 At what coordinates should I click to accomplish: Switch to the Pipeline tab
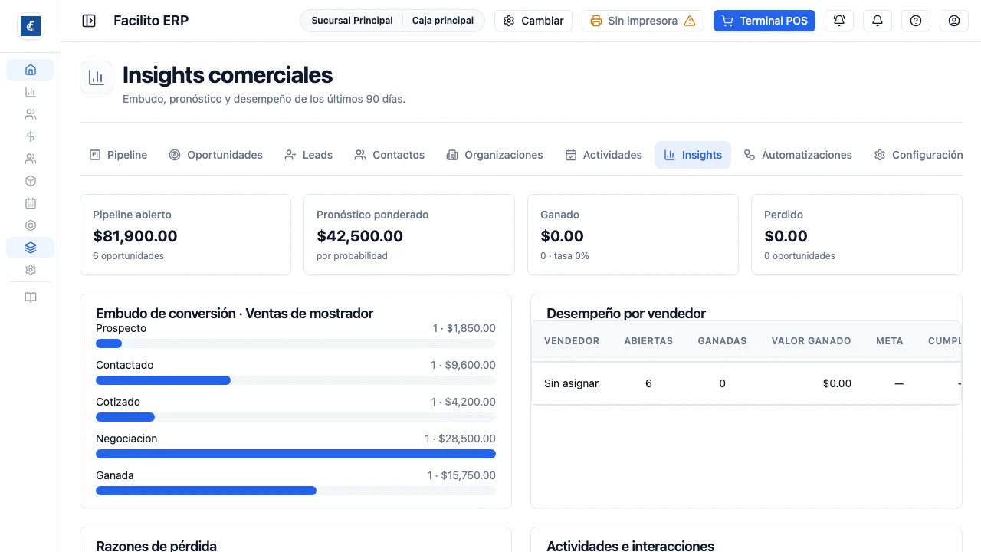pyautogui.click(x=118, y=155)
